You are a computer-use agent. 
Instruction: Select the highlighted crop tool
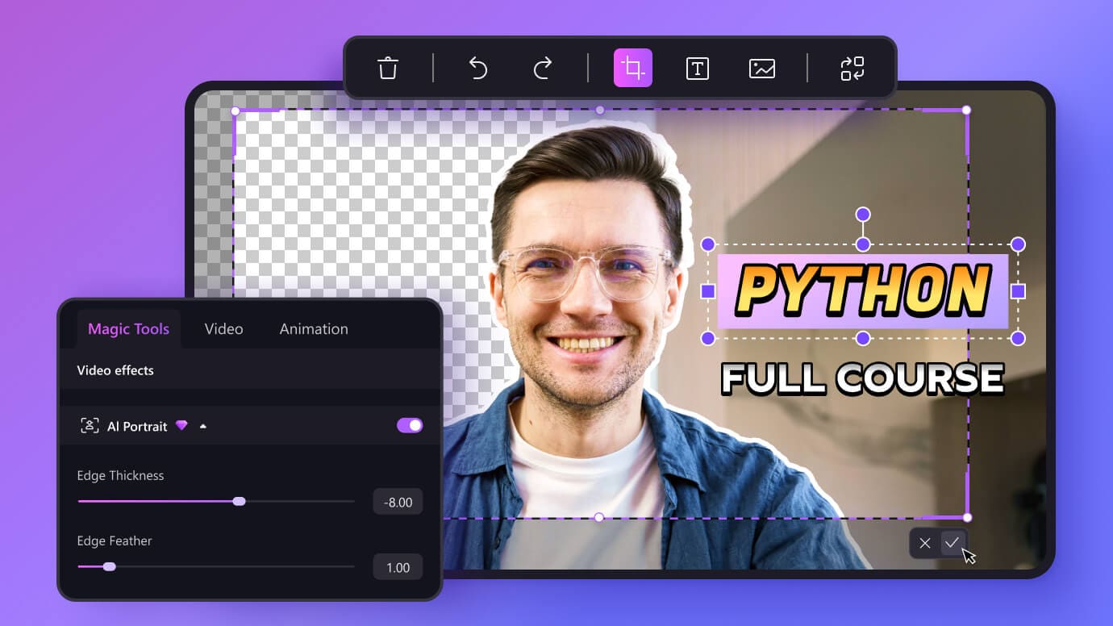(x=633, y=68)
